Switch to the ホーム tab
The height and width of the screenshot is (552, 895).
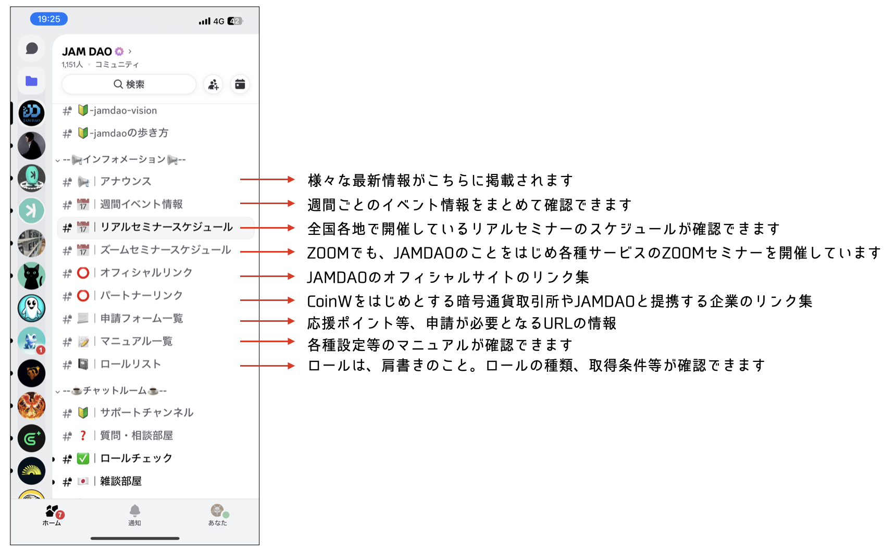(x=52, y=515)
